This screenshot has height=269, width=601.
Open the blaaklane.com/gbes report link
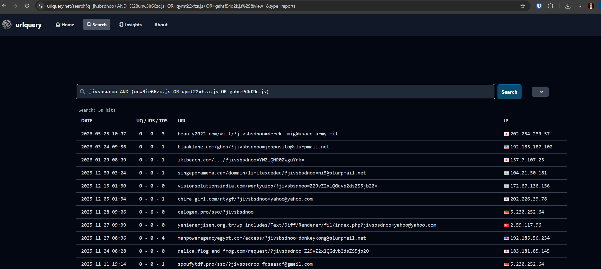(x=253, y=147)
